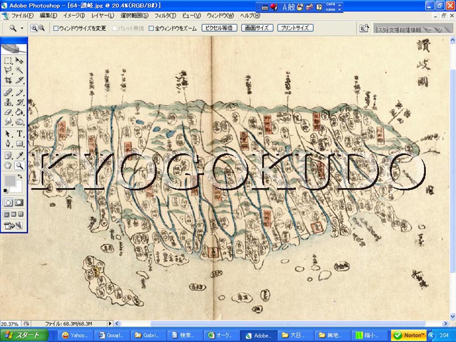Image resolution: width=456 pixels, height=342 pixels.
Task: Select the Sponge tool
Action: 19,122
